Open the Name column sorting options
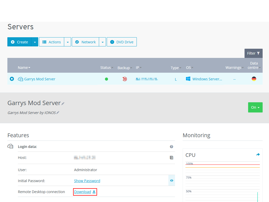Screen dimensions: 269x202 pos(29,67)
